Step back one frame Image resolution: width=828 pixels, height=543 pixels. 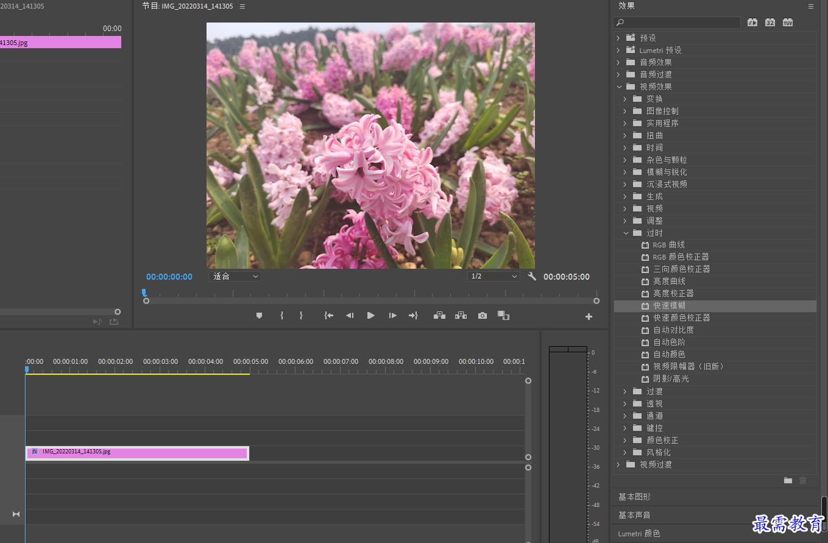point(350,316)
